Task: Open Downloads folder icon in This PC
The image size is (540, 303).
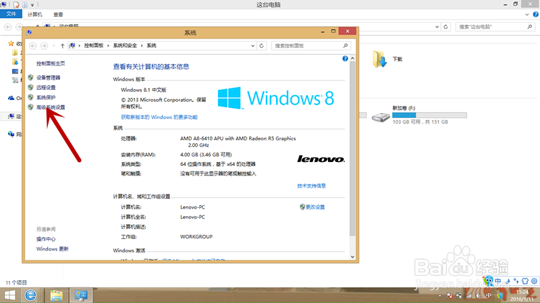Action: (x=380, y=59)
